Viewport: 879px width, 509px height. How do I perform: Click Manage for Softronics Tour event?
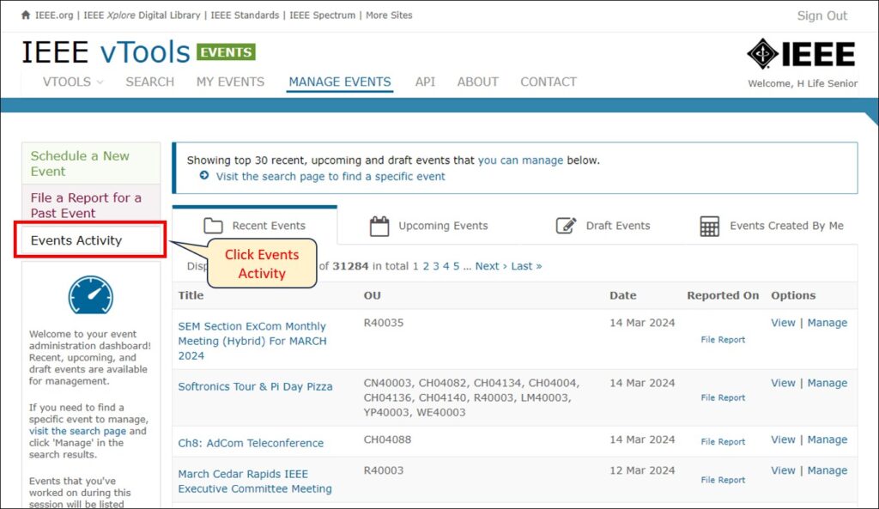pyautogui.click(x=827, y=383)
